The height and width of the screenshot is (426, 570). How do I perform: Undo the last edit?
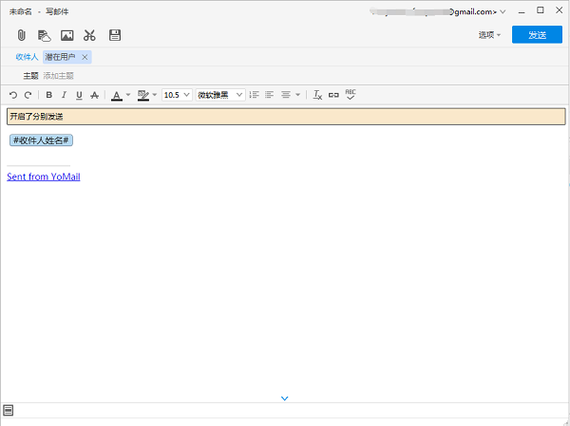pyautogui.click(x=13, y=95)
